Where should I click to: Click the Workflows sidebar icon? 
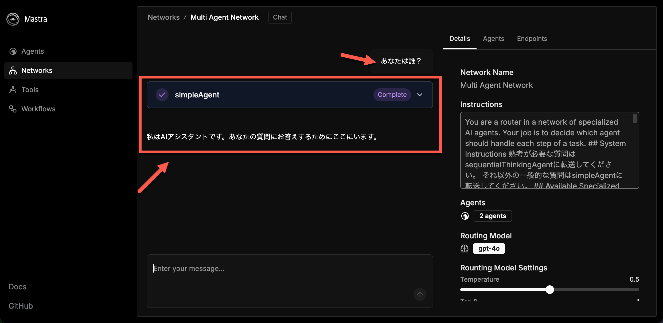tap(13, 109)
